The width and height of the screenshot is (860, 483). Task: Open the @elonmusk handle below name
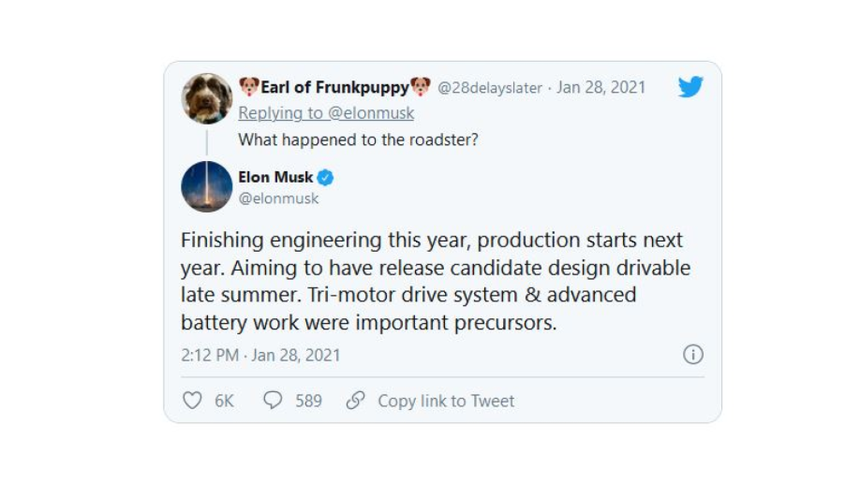tap(278, 198)
